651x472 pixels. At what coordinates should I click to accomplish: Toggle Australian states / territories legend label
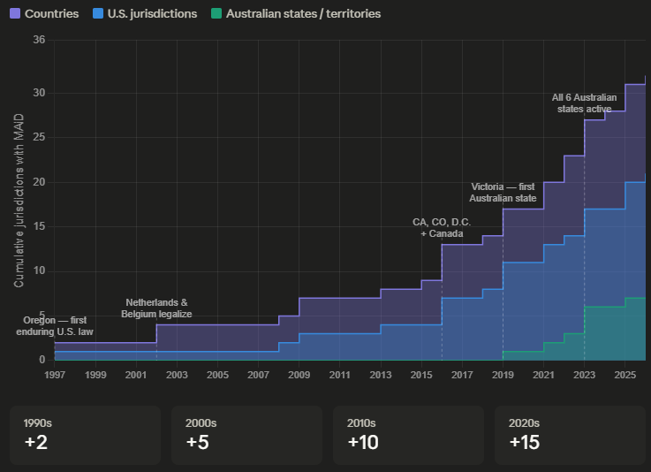[x=303, y=14]
